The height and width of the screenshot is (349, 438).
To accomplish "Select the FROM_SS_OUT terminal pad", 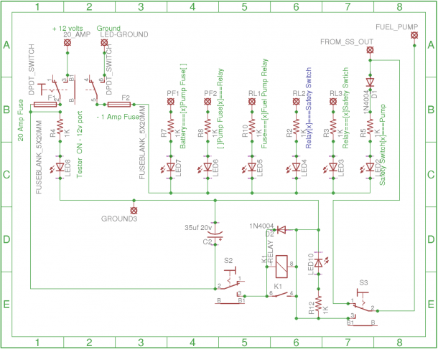I will pyautogui.click(x=370, y=50).
